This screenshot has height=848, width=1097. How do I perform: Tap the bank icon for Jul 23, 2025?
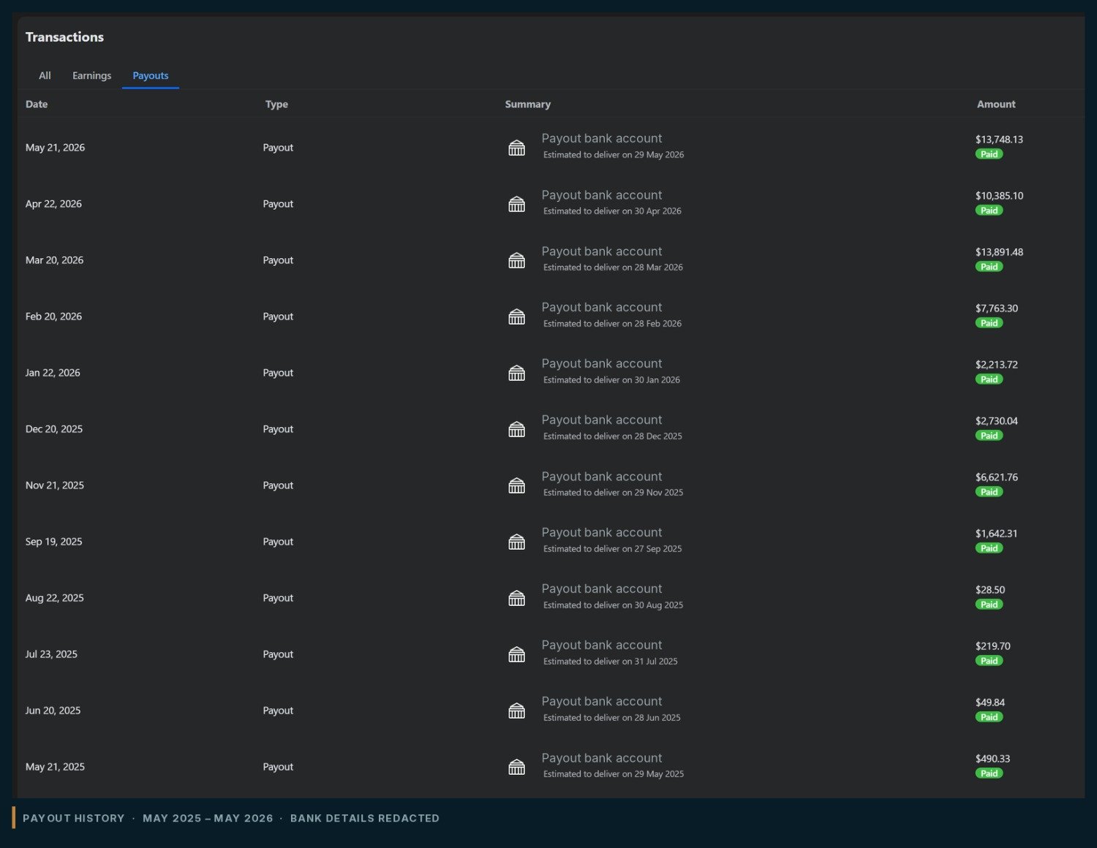point(516,654)
